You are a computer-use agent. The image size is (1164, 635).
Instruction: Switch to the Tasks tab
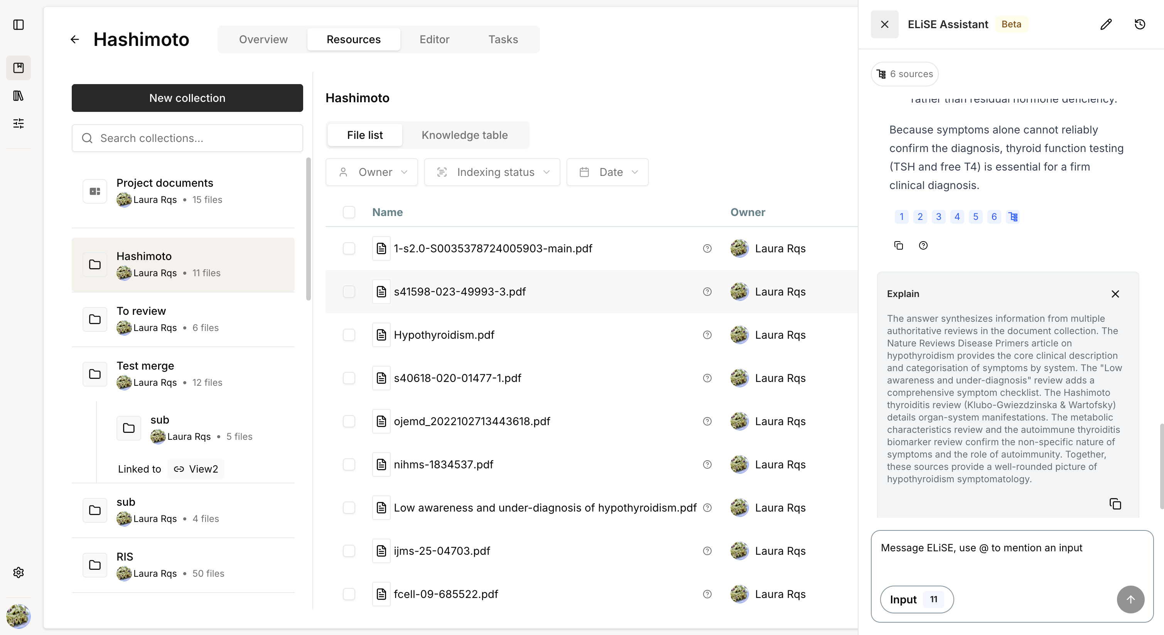[503, 39]
